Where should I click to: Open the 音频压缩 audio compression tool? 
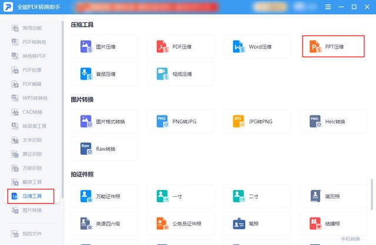pyautogui.click(x=105, y=74)
